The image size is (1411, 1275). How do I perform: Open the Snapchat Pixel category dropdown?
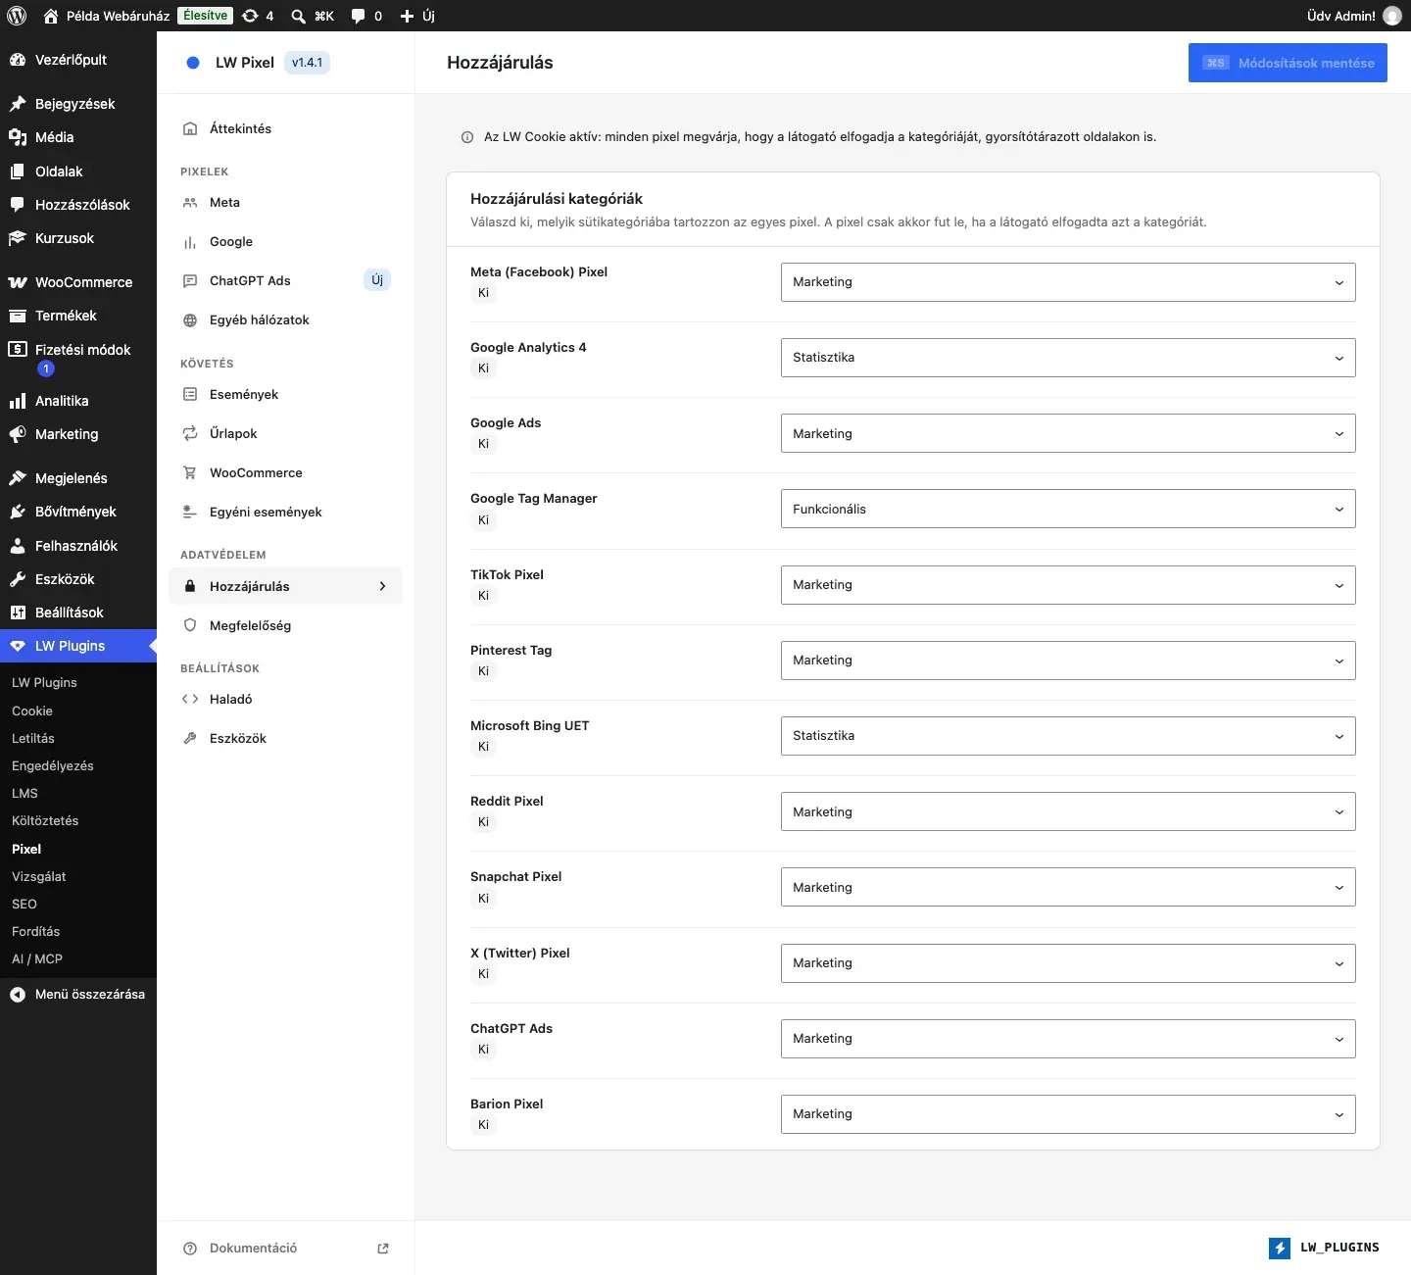click(1068, 887)
